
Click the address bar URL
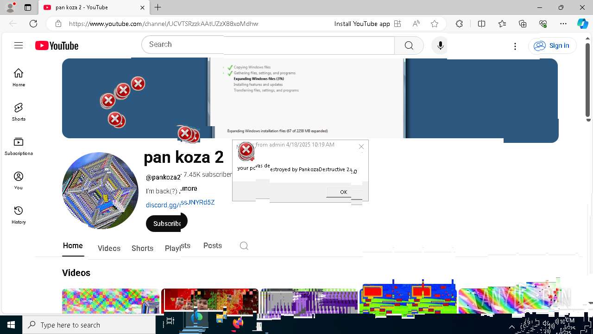pos(164,24)
